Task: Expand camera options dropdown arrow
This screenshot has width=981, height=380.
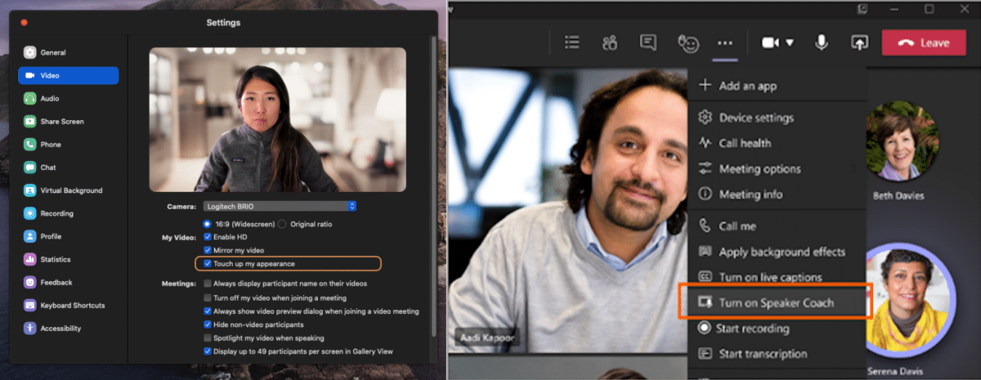Action: pyautogui.click(x=790, y=42)
